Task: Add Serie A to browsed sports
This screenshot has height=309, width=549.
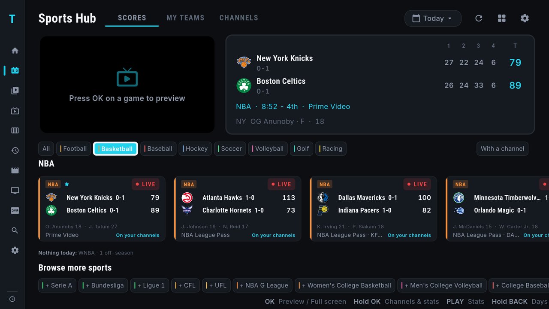Action: tap(57, 285)
